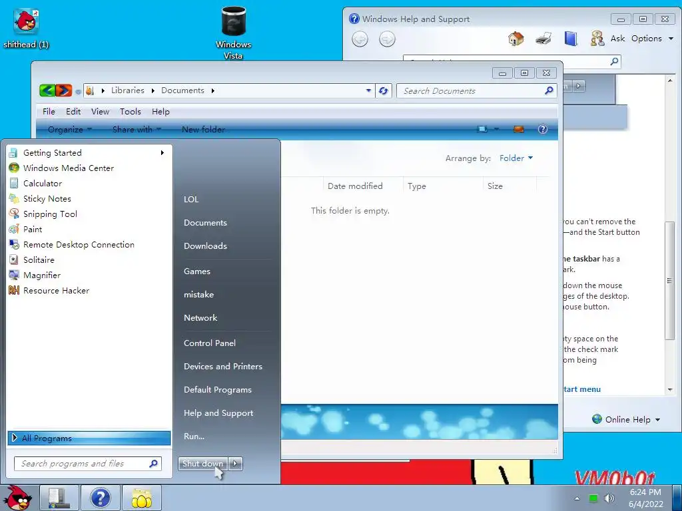The height and width of the screenshot is (511, 682).
Task: Open the Windows Vista recycle bin icon
Action: (x=233, y=33)
